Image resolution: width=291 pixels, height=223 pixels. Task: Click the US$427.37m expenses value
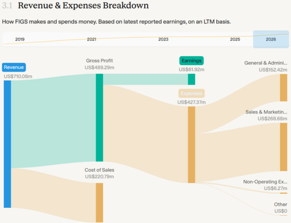191,102
